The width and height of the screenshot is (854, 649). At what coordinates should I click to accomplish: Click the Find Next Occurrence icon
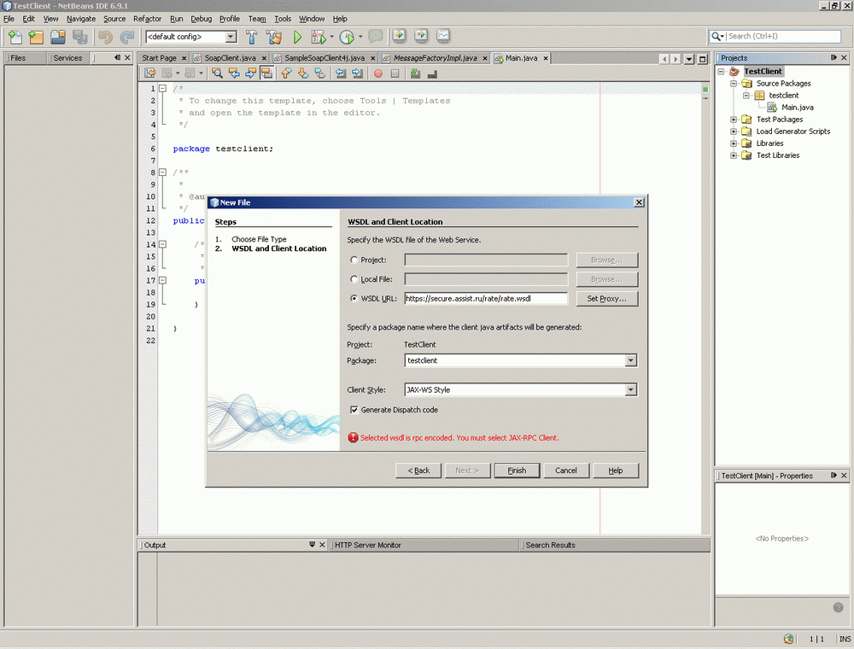(x=250, y=73)
